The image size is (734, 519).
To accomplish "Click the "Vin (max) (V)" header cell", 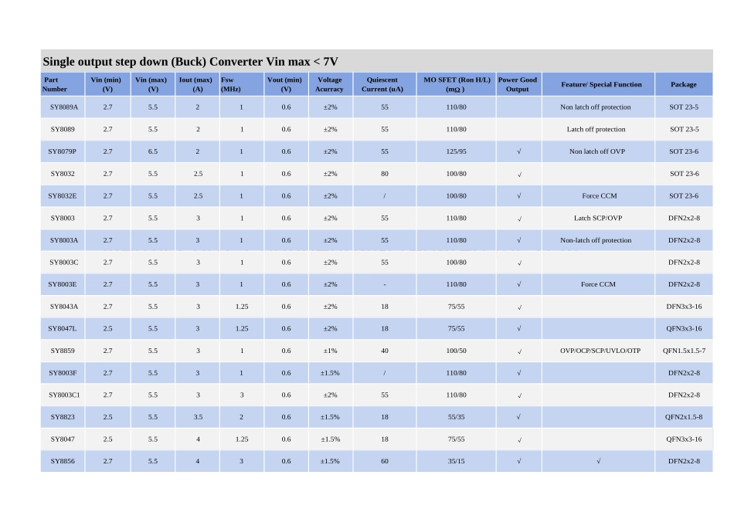I will coord(153,84).
